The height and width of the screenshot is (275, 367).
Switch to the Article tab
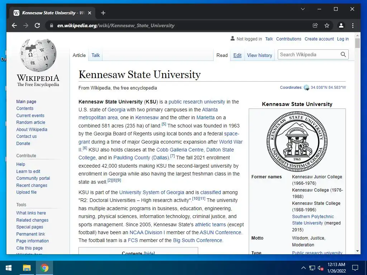click(x=79, y=55)
